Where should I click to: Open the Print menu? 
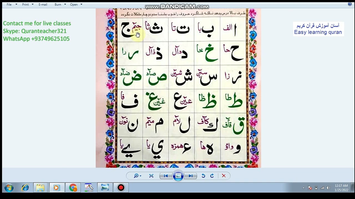(x=26, y=4)
